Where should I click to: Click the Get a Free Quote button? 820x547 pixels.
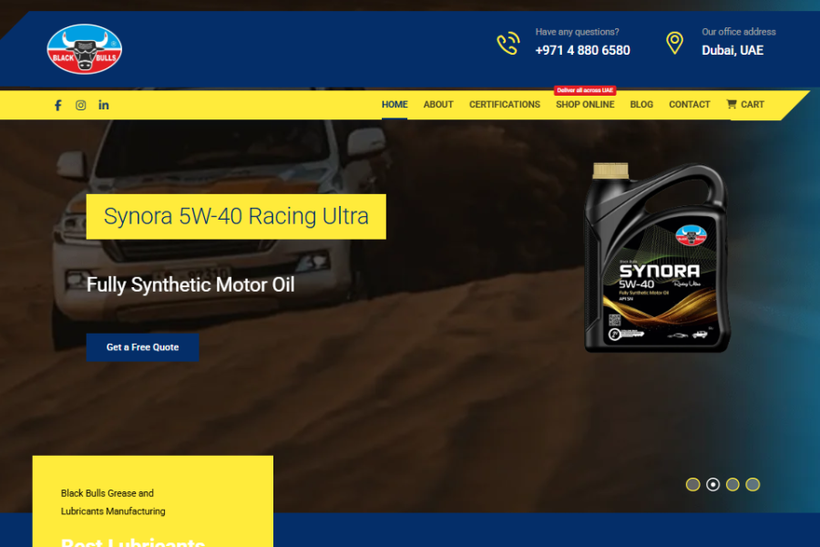pyautogui.click(x=143, y=347)
